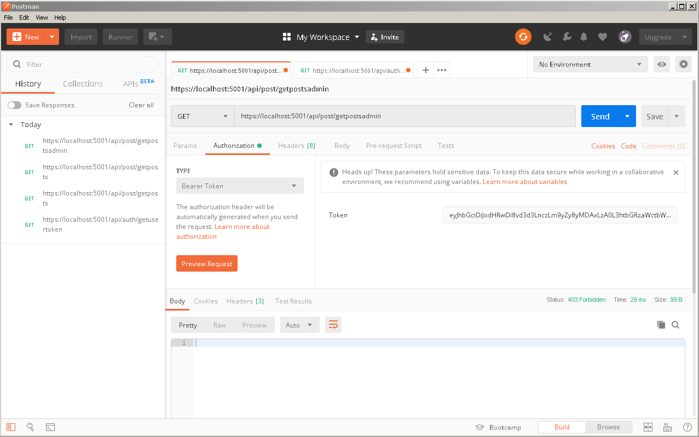Open the File menu

coord(9,18)
